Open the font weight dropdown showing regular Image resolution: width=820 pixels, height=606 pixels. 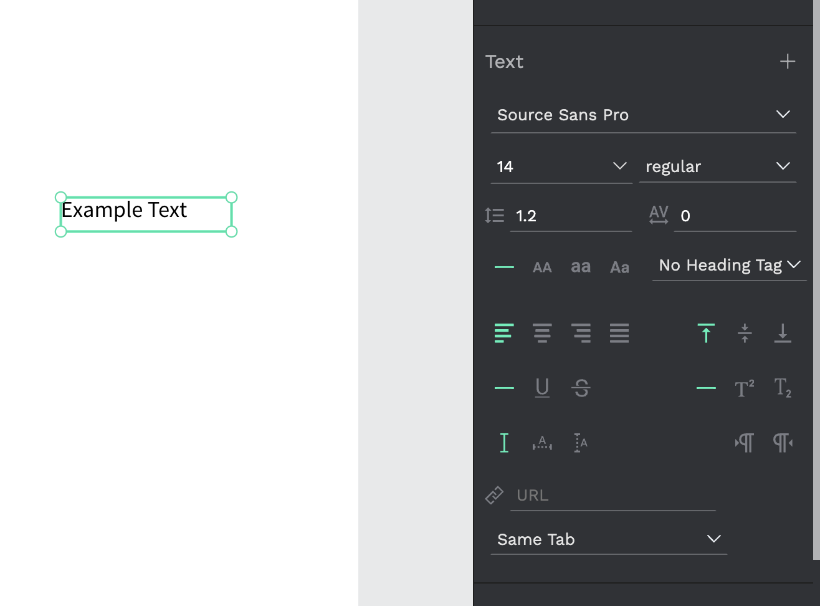pyautogui.click(x=718, y=166)
